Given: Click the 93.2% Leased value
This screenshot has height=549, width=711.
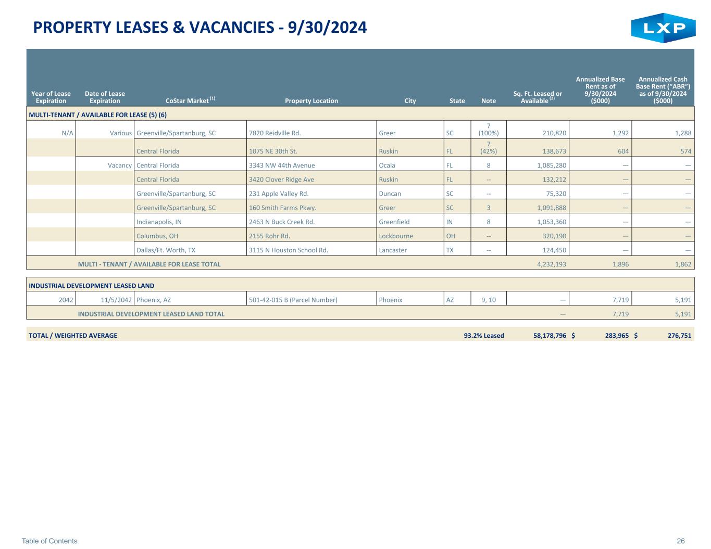Looking at the screenshot, I should pyautogui.click(x=484, y=336).
